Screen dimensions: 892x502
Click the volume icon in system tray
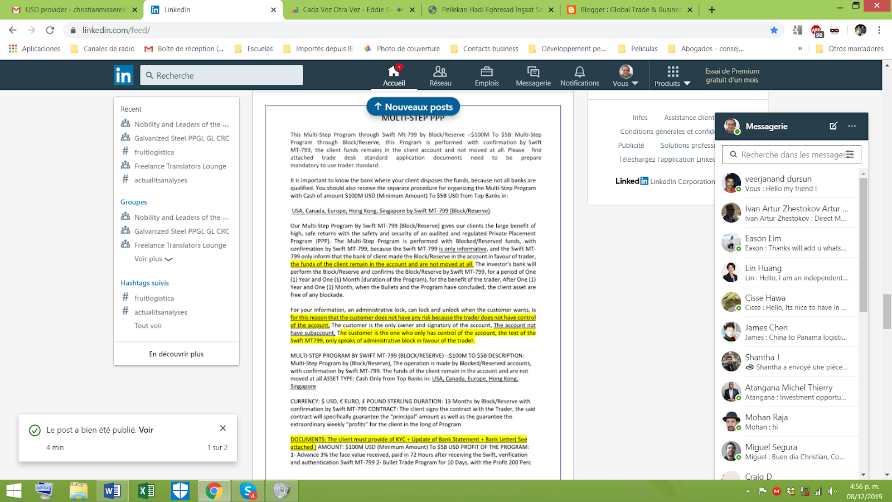click(832, 491)
